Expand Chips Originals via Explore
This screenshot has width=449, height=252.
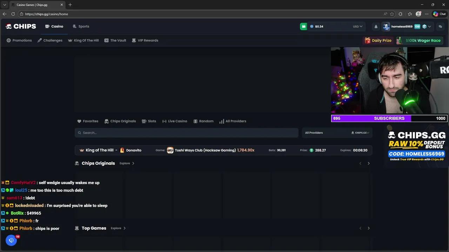[x=127, y=163]
